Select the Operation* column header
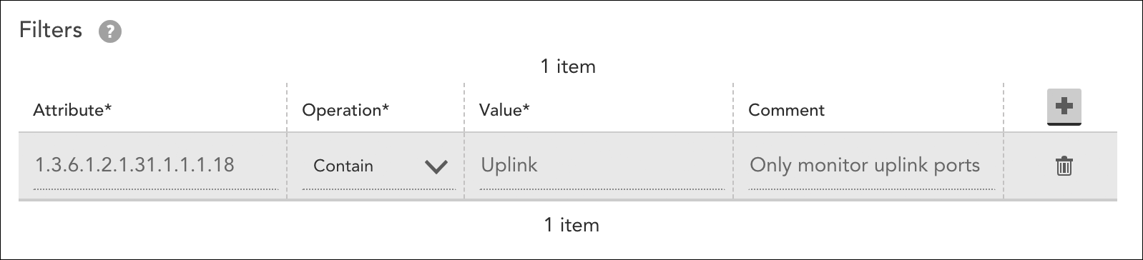1143x260 pixels. tap(345, 110)
